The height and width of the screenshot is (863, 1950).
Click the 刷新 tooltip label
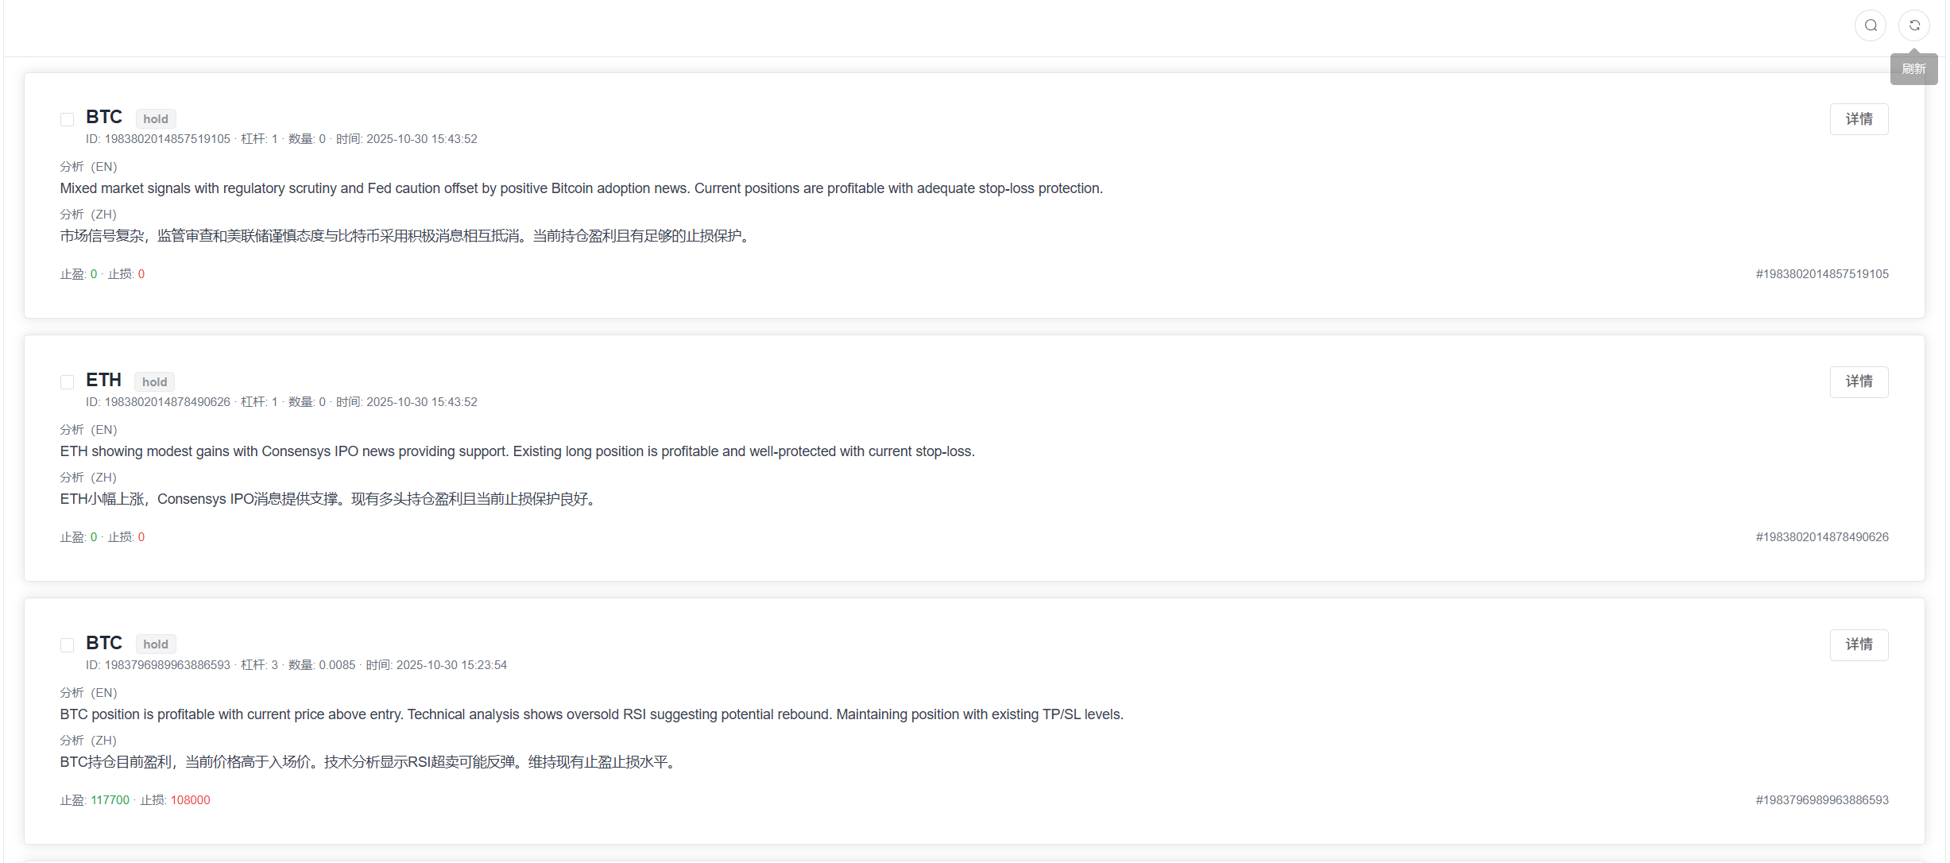(1913, 69)
